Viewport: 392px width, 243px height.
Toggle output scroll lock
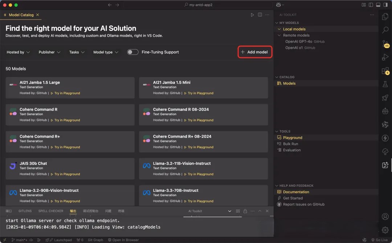245,211
